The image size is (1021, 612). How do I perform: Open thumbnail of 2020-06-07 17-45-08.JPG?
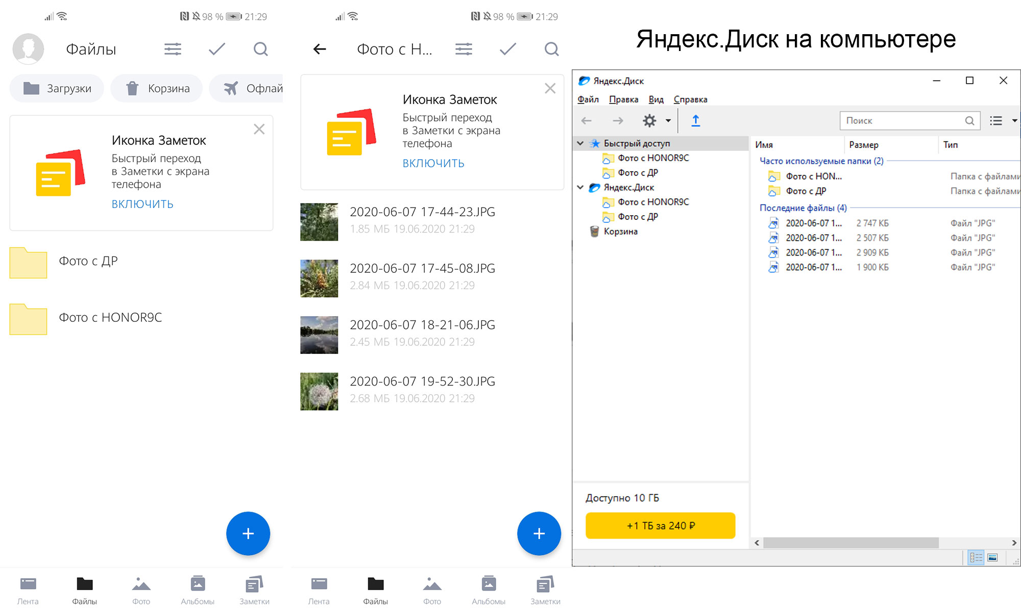(x=319, y=278)
